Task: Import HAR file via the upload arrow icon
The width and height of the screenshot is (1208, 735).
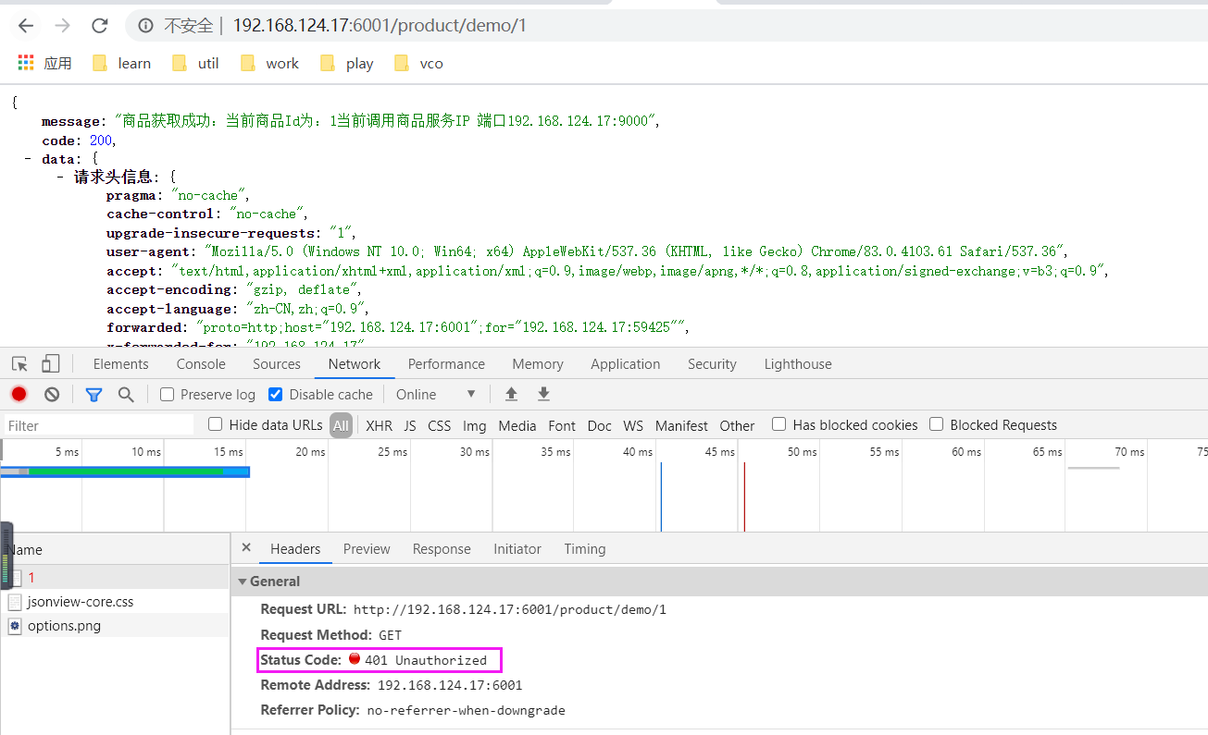Action: tap(510, 394)
